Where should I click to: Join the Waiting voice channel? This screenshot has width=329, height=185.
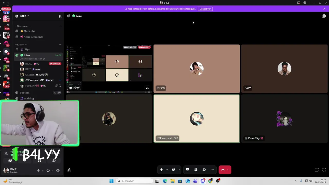coord(39,98)
